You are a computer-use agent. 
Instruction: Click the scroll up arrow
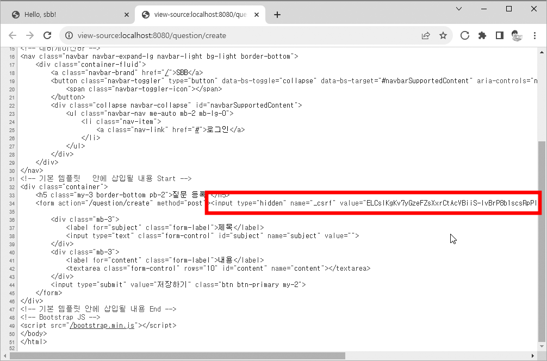tap(542, 52)
